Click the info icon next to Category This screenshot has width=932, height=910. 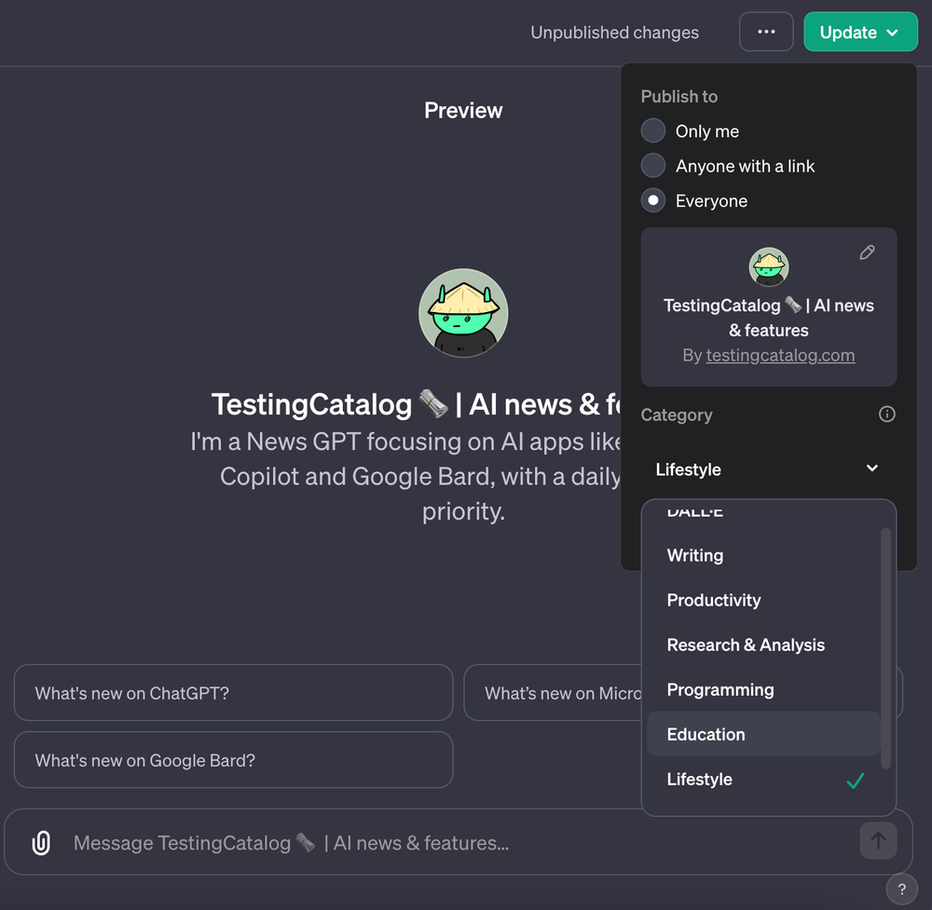click(886, 414)
